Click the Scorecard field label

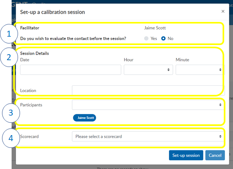pyautogui.click(x=29, y=136)
